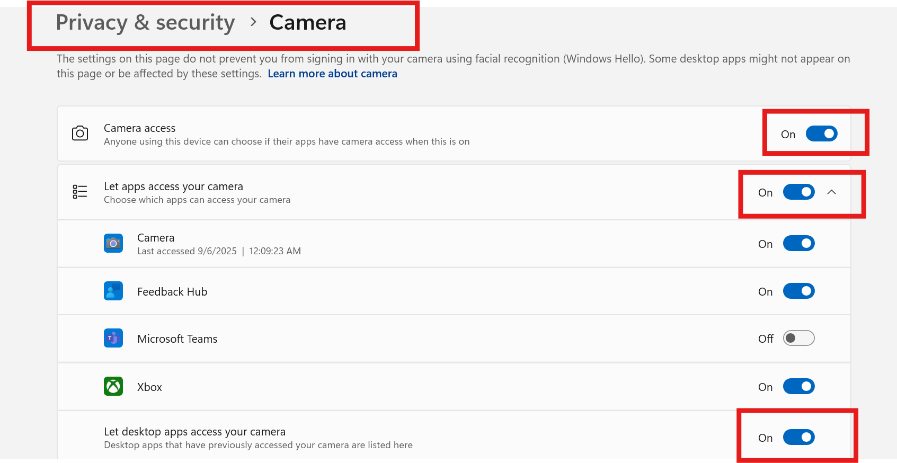Go back to Privacy & security breadcrumb
Viewport: 897px width, 463px height.
tap(145, 23)
